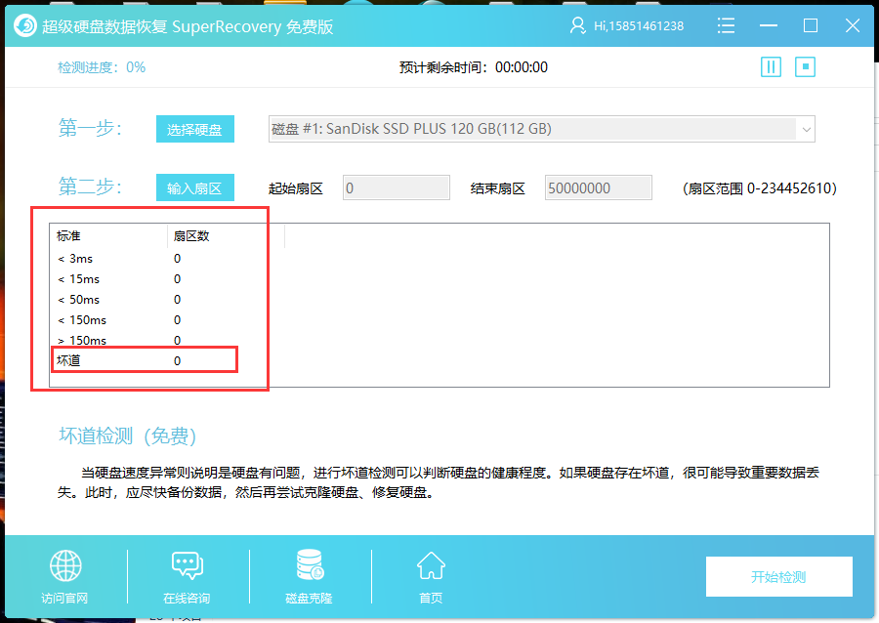Click the 输入扇区 button
The width and height of the screenshot is (879, 623).
(x=195, y=188)
